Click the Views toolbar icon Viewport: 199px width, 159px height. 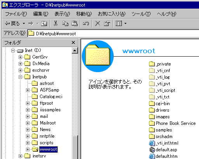pyautogui.click(x=119, y=23)
